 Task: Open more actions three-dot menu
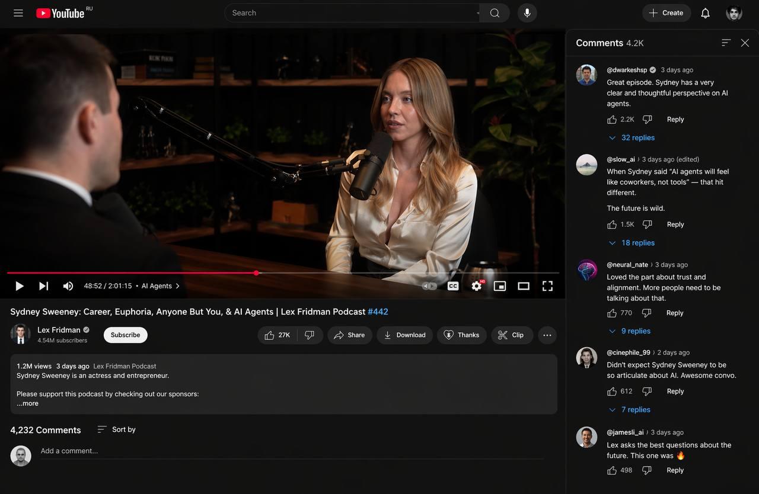pos(547,335)
